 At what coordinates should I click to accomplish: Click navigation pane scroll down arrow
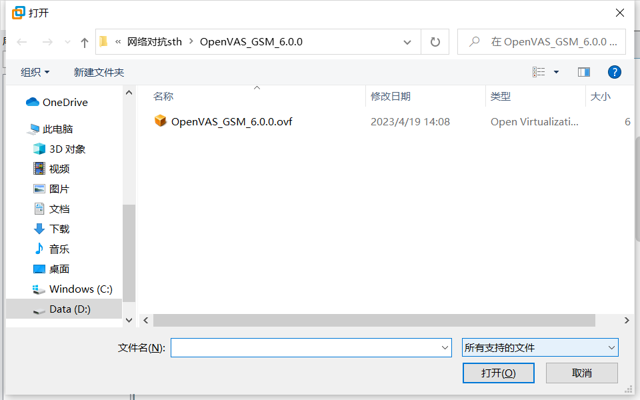tap(129, 321)
